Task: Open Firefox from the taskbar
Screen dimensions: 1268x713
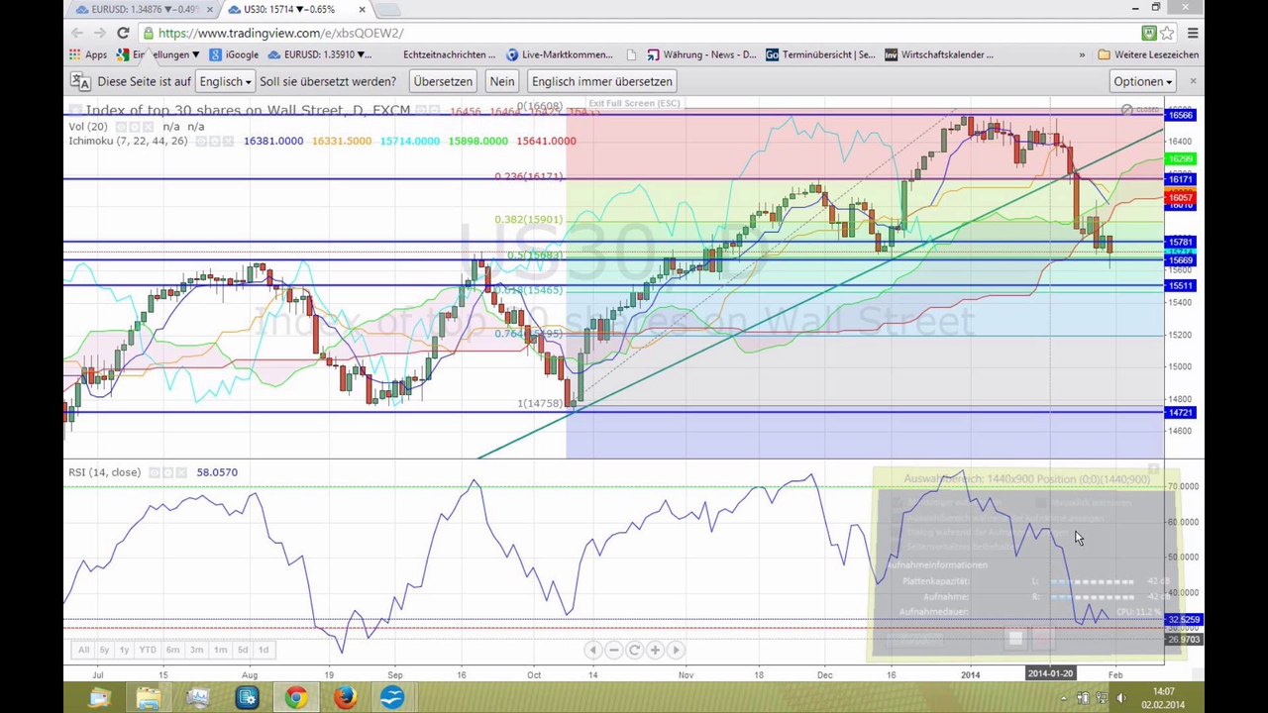Action: click(344, 698)
